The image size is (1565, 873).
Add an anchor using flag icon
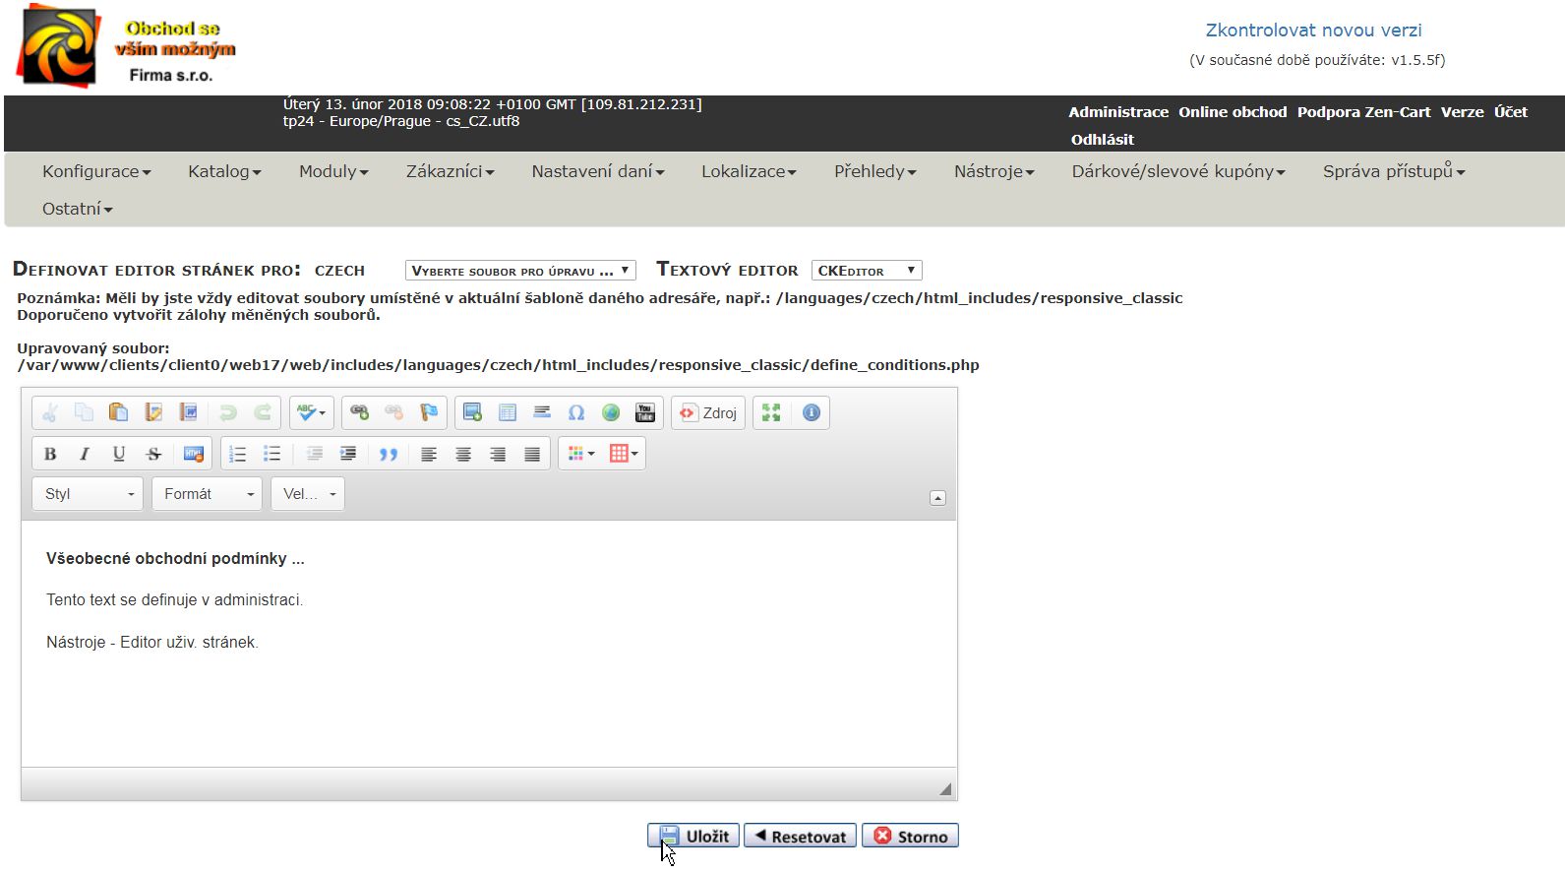[x=429, y=412]
